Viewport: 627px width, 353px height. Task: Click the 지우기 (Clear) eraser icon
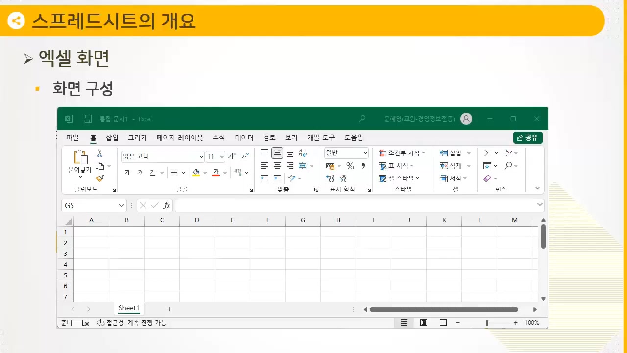[x=487, y=178]
